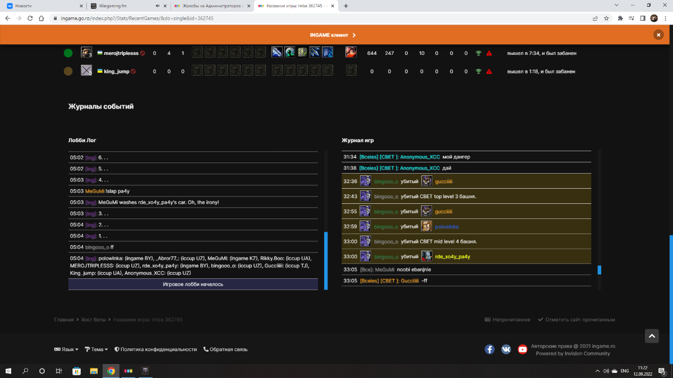673x378 pixels.
Task: Bookmark this page with the star icon
Action: 606,18
